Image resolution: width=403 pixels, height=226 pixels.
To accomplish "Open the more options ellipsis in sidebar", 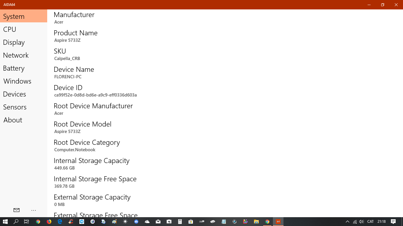I will coord(34,210).
